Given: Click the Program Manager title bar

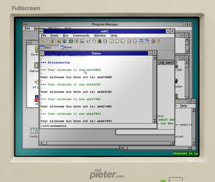Looking at the screenshot, I should tap(105, 24).
